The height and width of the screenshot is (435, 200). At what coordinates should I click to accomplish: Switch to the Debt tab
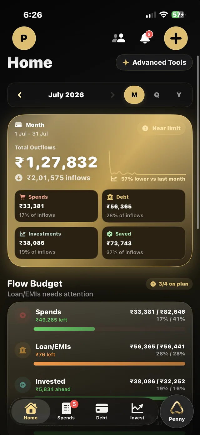pos(102,411)
